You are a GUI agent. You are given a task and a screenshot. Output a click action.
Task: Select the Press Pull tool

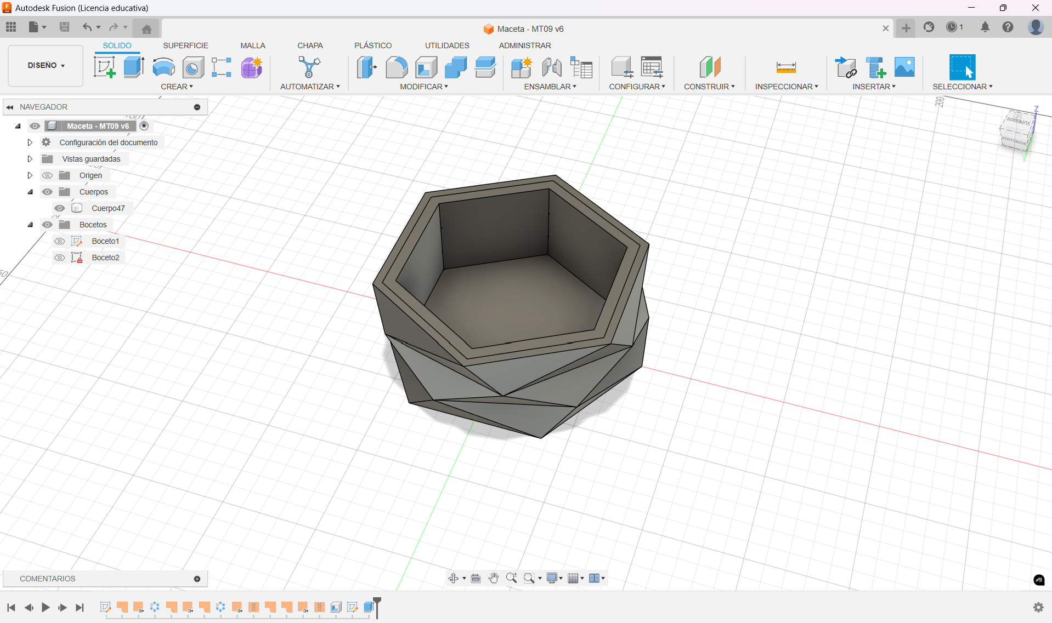[x=366, y=67]
